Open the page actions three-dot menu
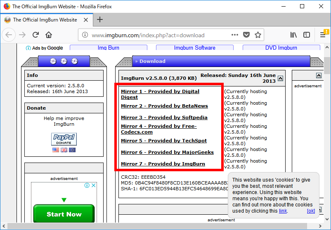 click(x=235, y=35)
